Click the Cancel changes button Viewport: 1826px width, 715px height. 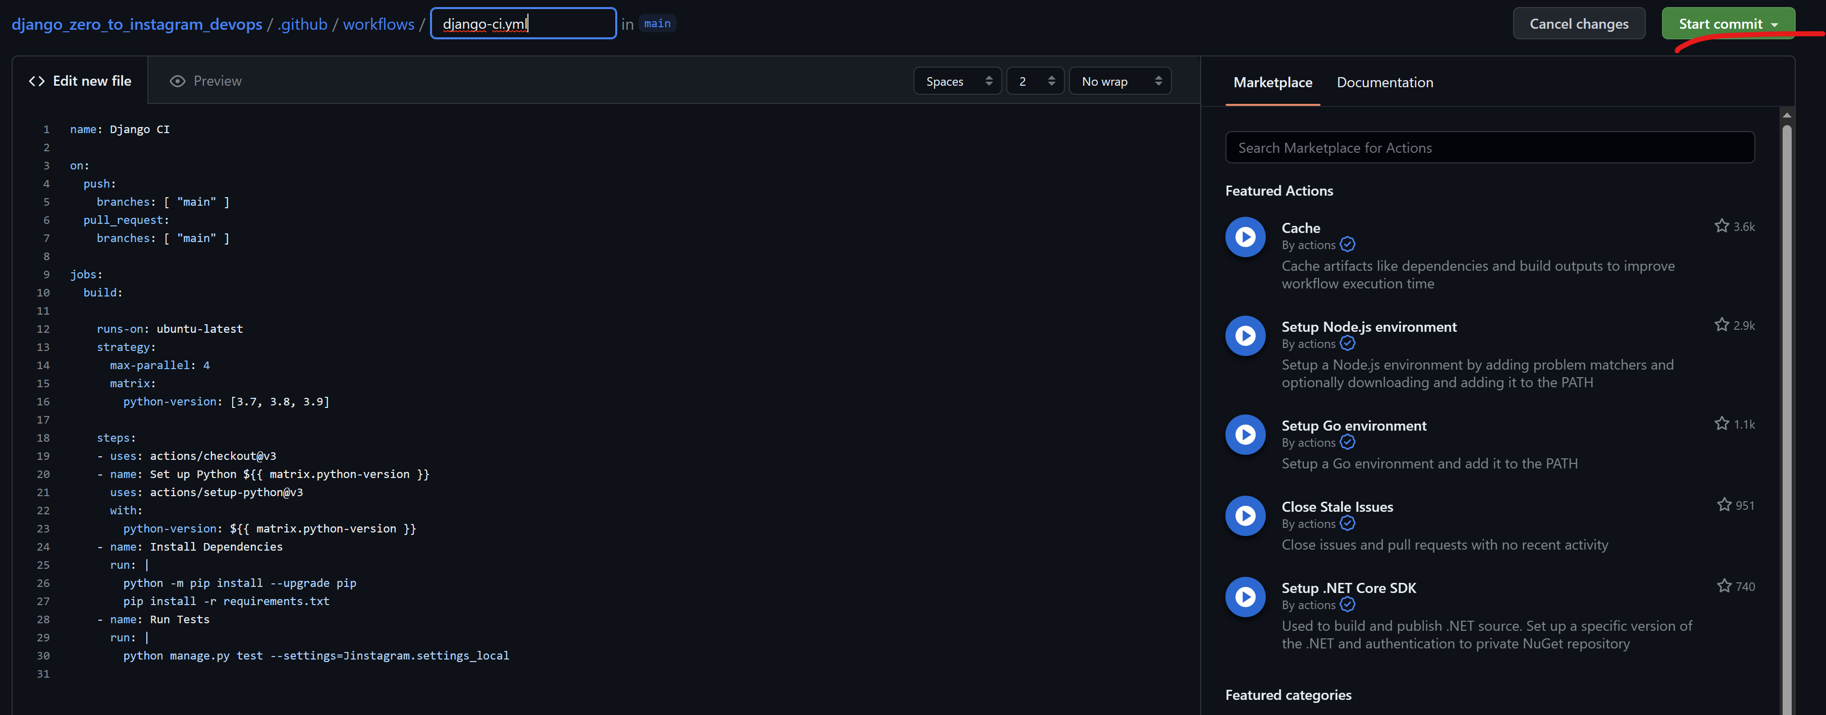(x=1578, y=24)
